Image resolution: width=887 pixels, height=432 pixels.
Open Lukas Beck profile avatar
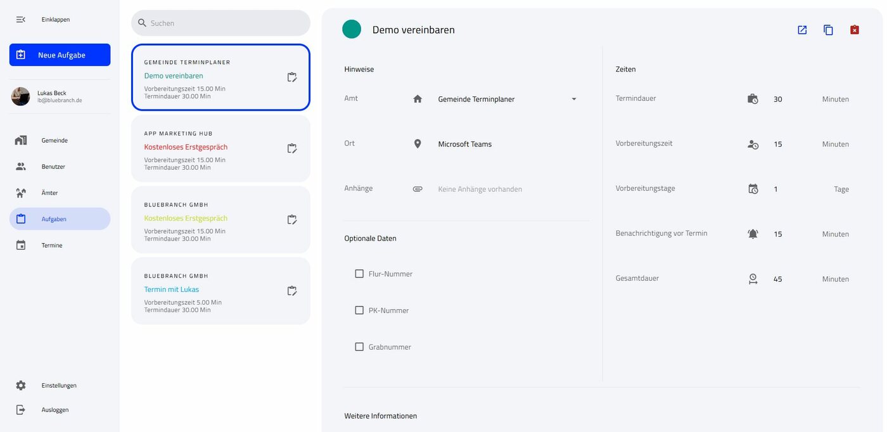pyautogui.click(x=20, y=96)
